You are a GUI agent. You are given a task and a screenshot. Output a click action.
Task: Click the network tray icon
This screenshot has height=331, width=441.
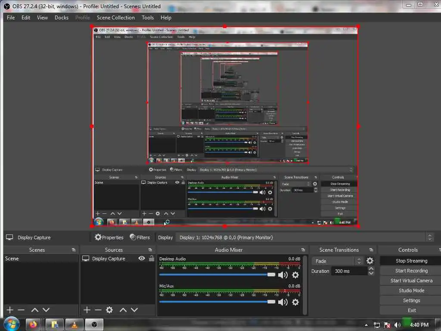[x=376, y=325]
